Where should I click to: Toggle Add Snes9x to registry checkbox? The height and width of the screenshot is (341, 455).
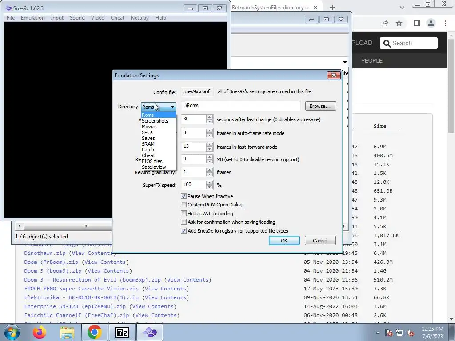184,231
